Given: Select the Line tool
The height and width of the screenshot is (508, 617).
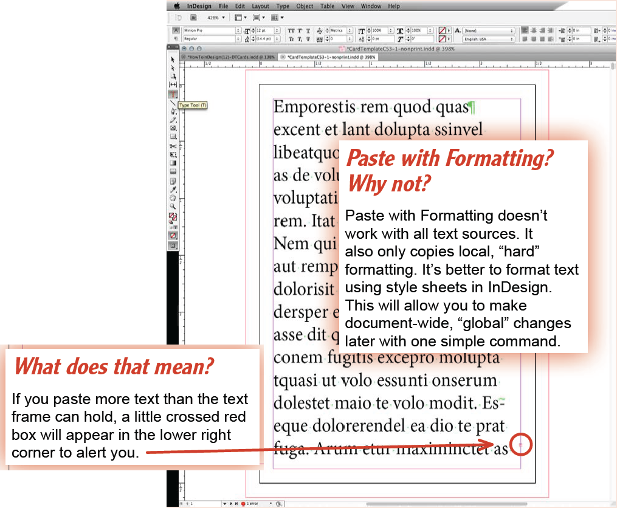Looking at the screenshot, I should click(x=173, y=103).
